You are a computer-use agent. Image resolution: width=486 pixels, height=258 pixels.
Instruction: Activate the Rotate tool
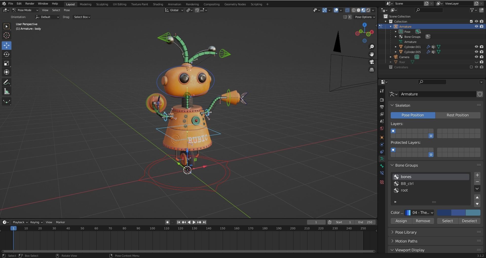pyautogui.click(x=7, y=54)
